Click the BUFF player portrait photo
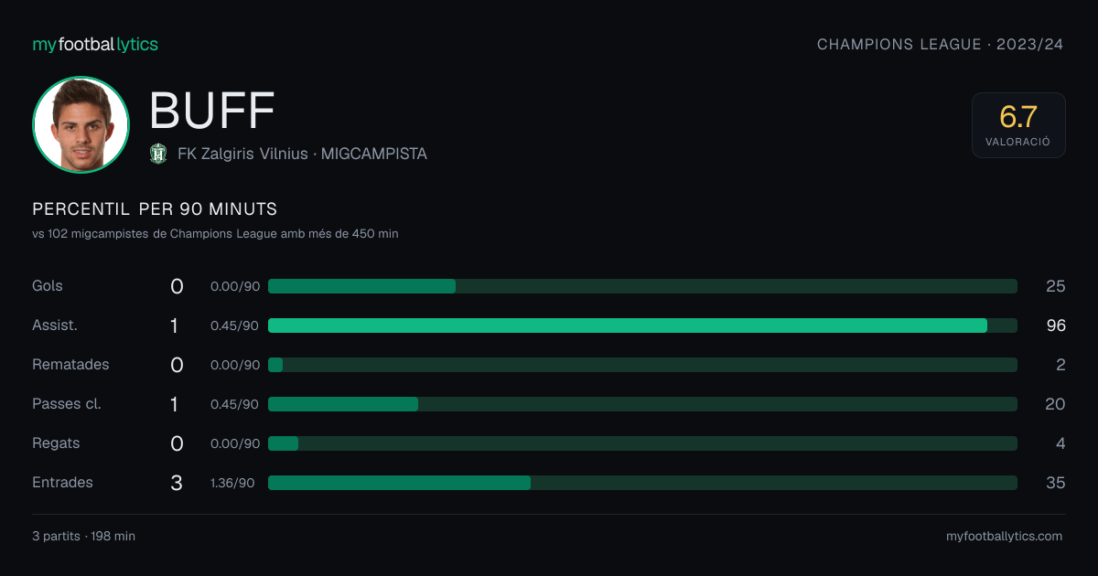 point(81,124)
